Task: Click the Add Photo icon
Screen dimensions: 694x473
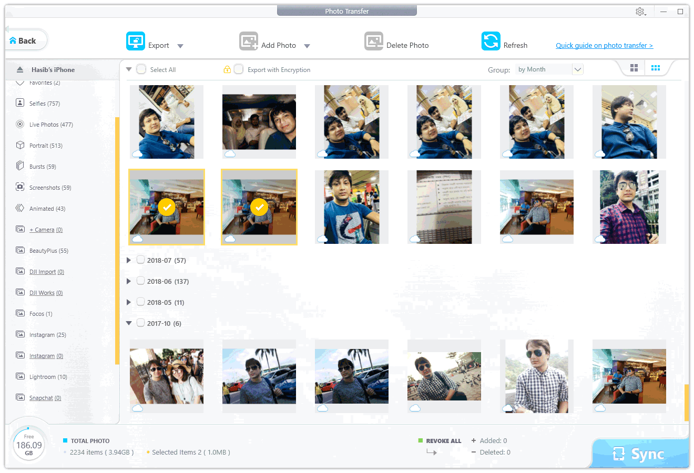Action: coord(249,41)
